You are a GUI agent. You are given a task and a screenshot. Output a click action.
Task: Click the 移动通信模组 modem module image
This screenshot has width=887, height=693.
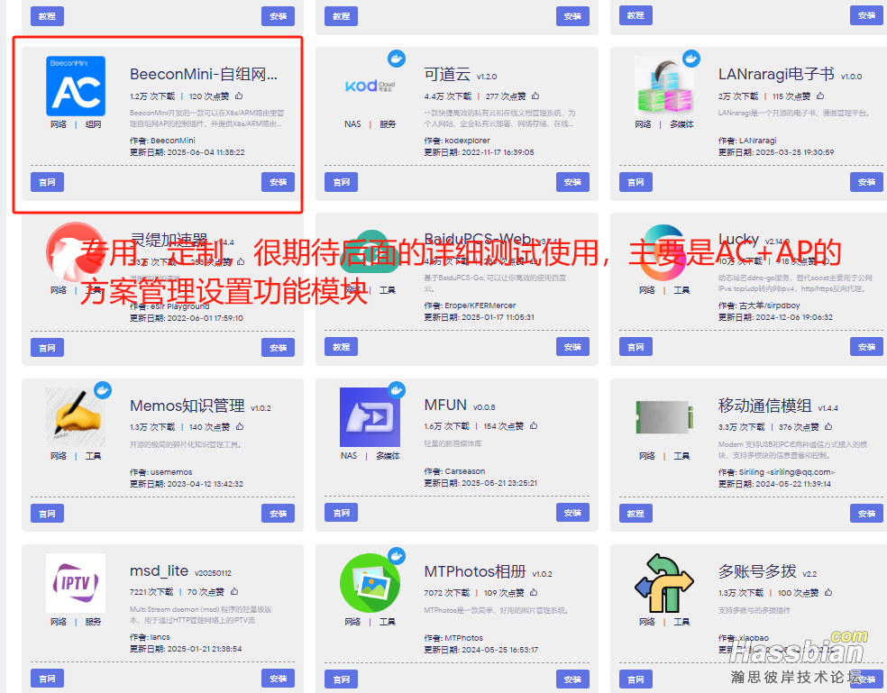[664, 417]
